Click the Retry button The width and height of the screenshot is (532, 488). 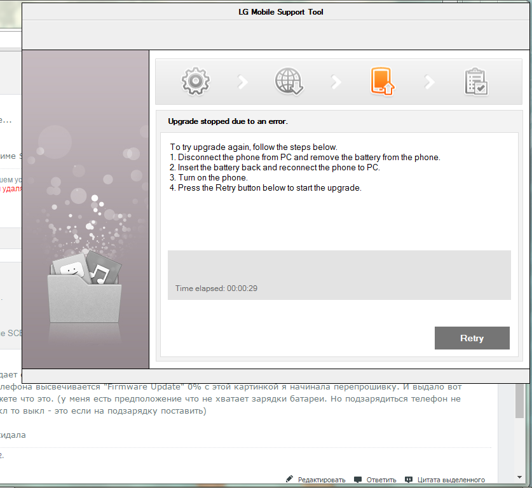tap(472, 338)
